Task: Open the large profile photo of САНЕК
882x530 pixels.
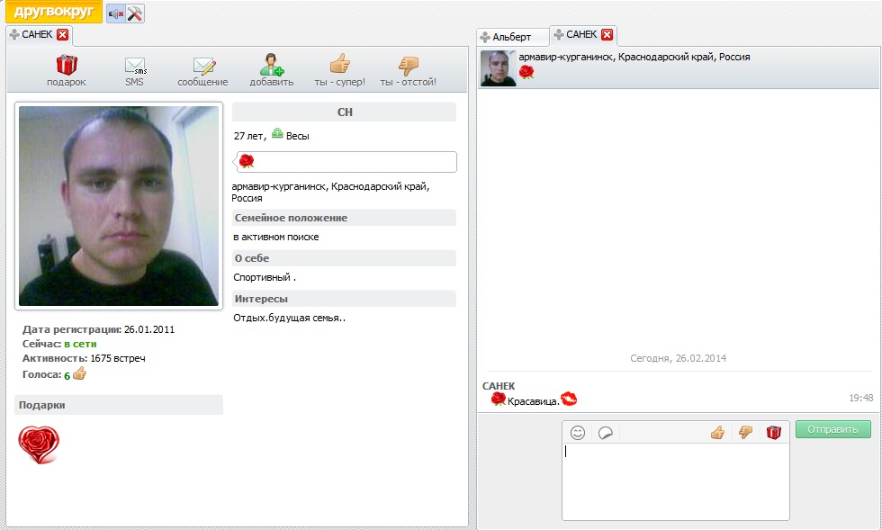Action: coord(119,206)
